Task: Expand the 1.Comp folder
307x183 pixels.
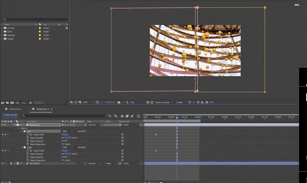Action: [x=2, y=28]
